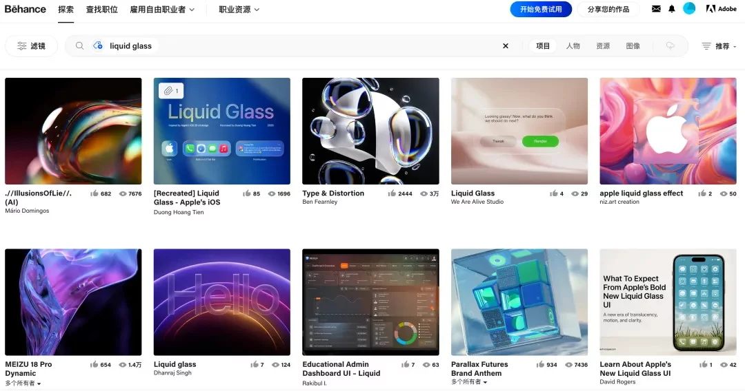Open 'Parallax Futures Brand Anthem' title
This screenshot has height=391, width=745.
[x=479, y=369]
